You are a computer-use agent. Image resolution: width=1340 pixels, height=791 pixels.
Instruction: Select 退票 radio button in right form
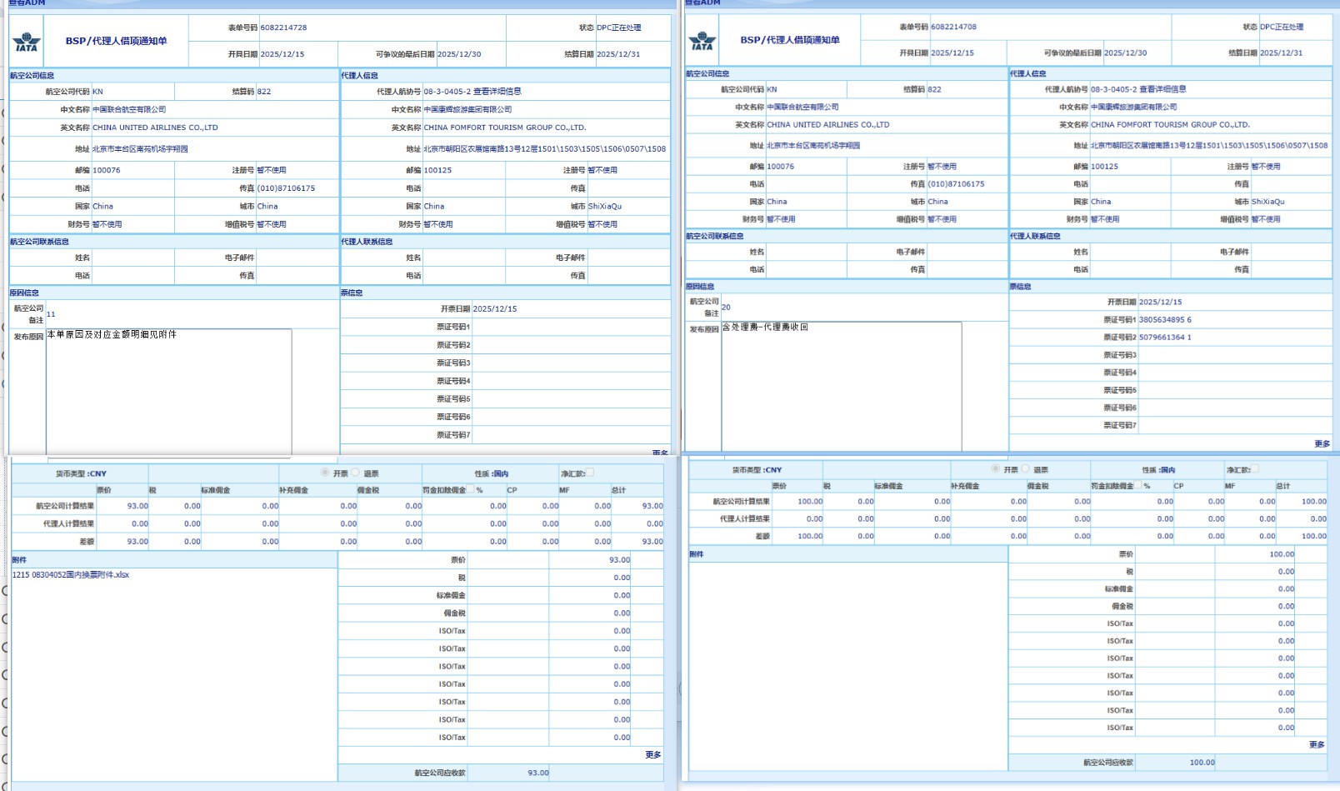pyautogui.click(x=1026, y=468)
